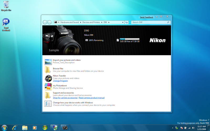Launch Internet Explorer from the taskbar

tap(15, 128)
